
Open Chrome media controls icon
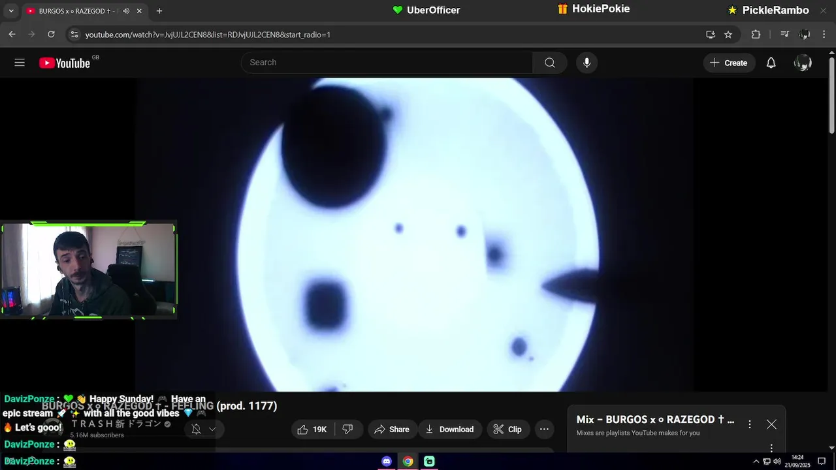785,35
